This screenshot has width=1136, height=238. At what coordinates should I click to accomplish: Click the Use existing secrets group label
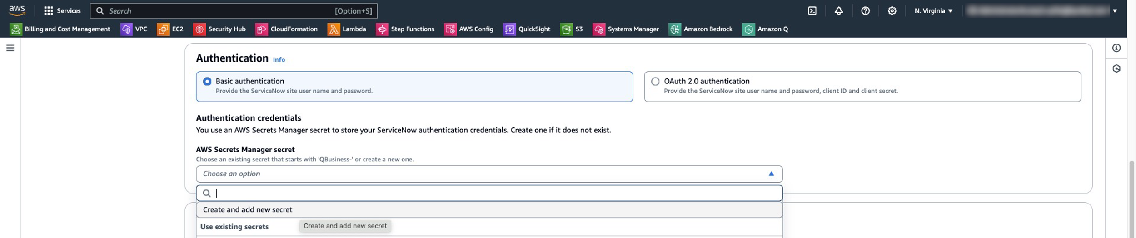click(234, 227)
